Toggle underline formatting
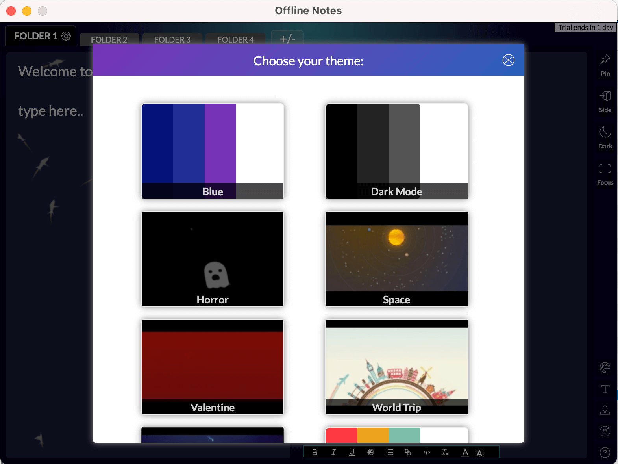Viewport: 618px width, 464px height. tap(352, 452)
